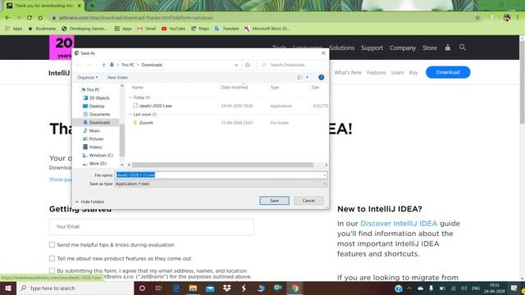Open the volume control in system tray

[463, 288]
